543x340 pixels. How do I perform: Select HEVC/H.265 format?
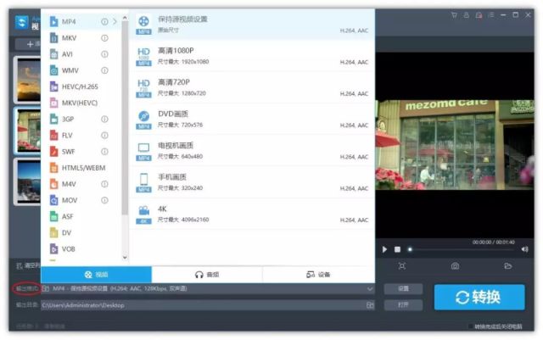[79, 86]
